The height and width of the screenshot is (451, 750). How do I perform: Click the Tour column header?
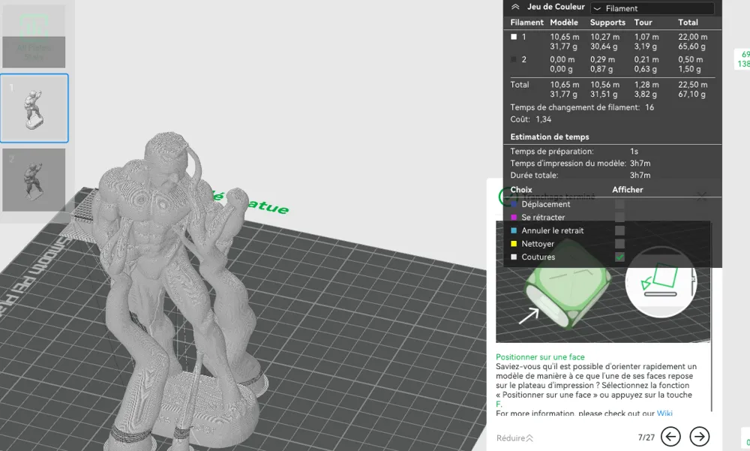point(643,23)
